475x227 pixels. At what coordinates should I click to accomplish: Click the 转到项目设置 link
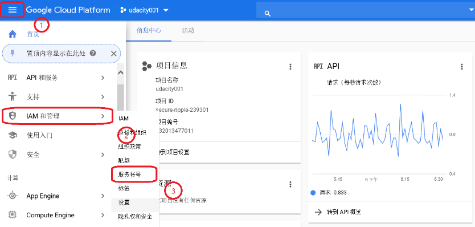click(174, 152)
